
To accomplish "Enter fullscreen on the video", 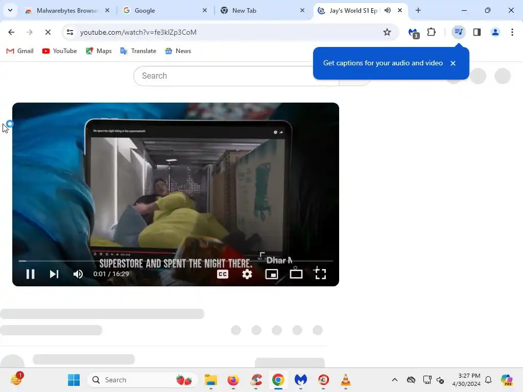I will pos(320,274).
